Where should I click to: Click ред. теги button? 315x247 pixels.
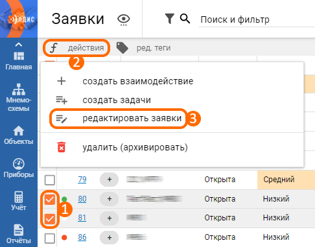(x=154, y=48)
